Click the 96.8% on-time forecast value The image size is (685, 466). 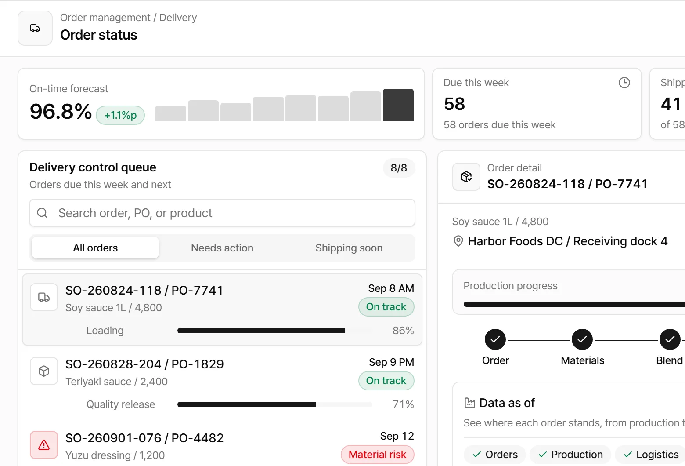[x=61, y=111]
